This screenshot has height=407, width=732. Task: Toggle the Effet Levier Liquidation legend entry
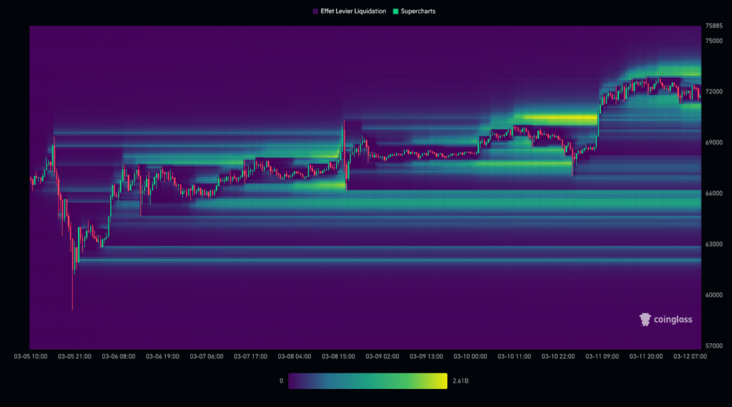tap(349, 11)
